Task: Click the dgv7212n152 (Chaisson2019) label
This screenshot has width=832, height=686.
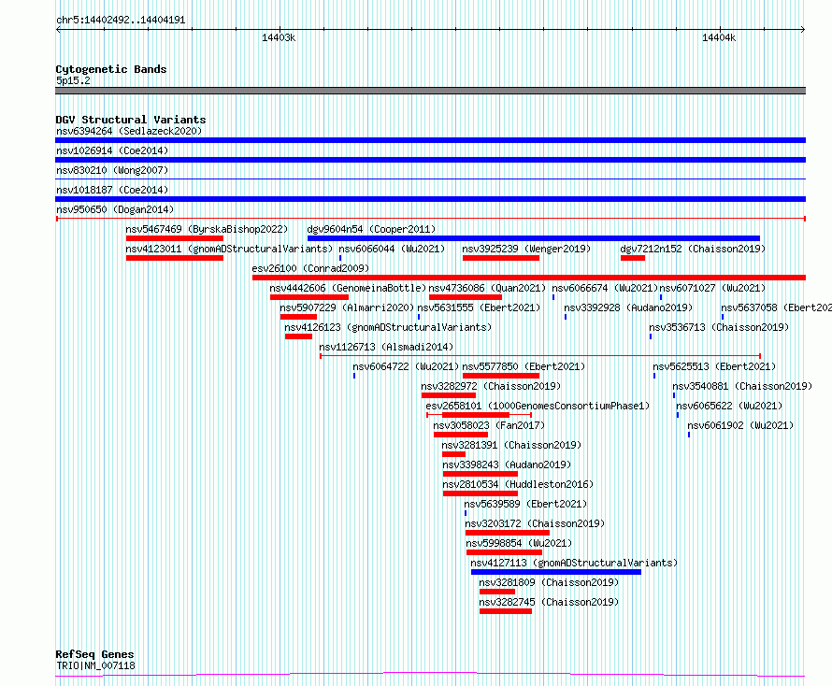Action: [x=693, y=249]
